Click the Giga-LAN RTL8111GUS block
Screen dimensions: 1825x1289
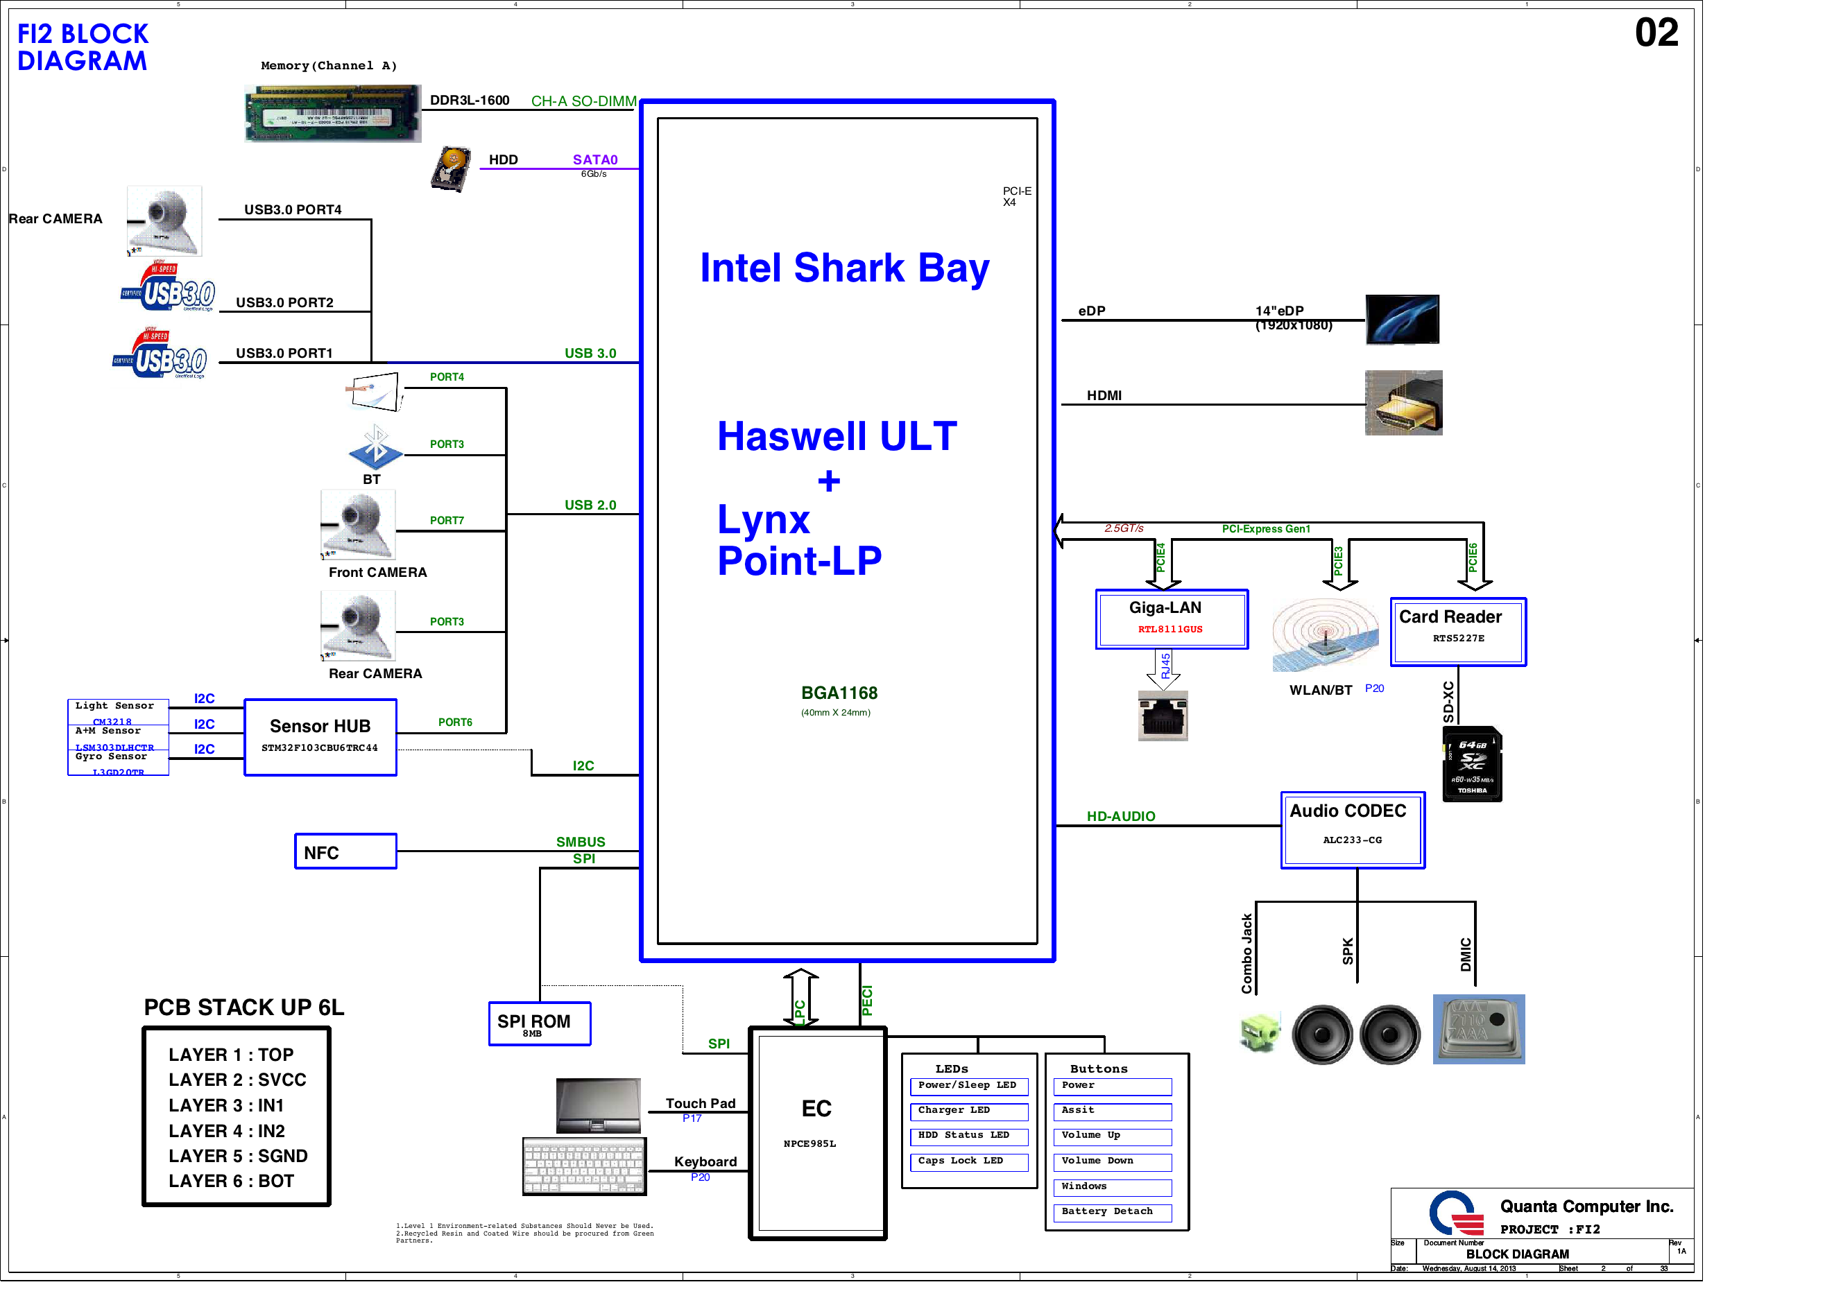(x=1171, y=619)
